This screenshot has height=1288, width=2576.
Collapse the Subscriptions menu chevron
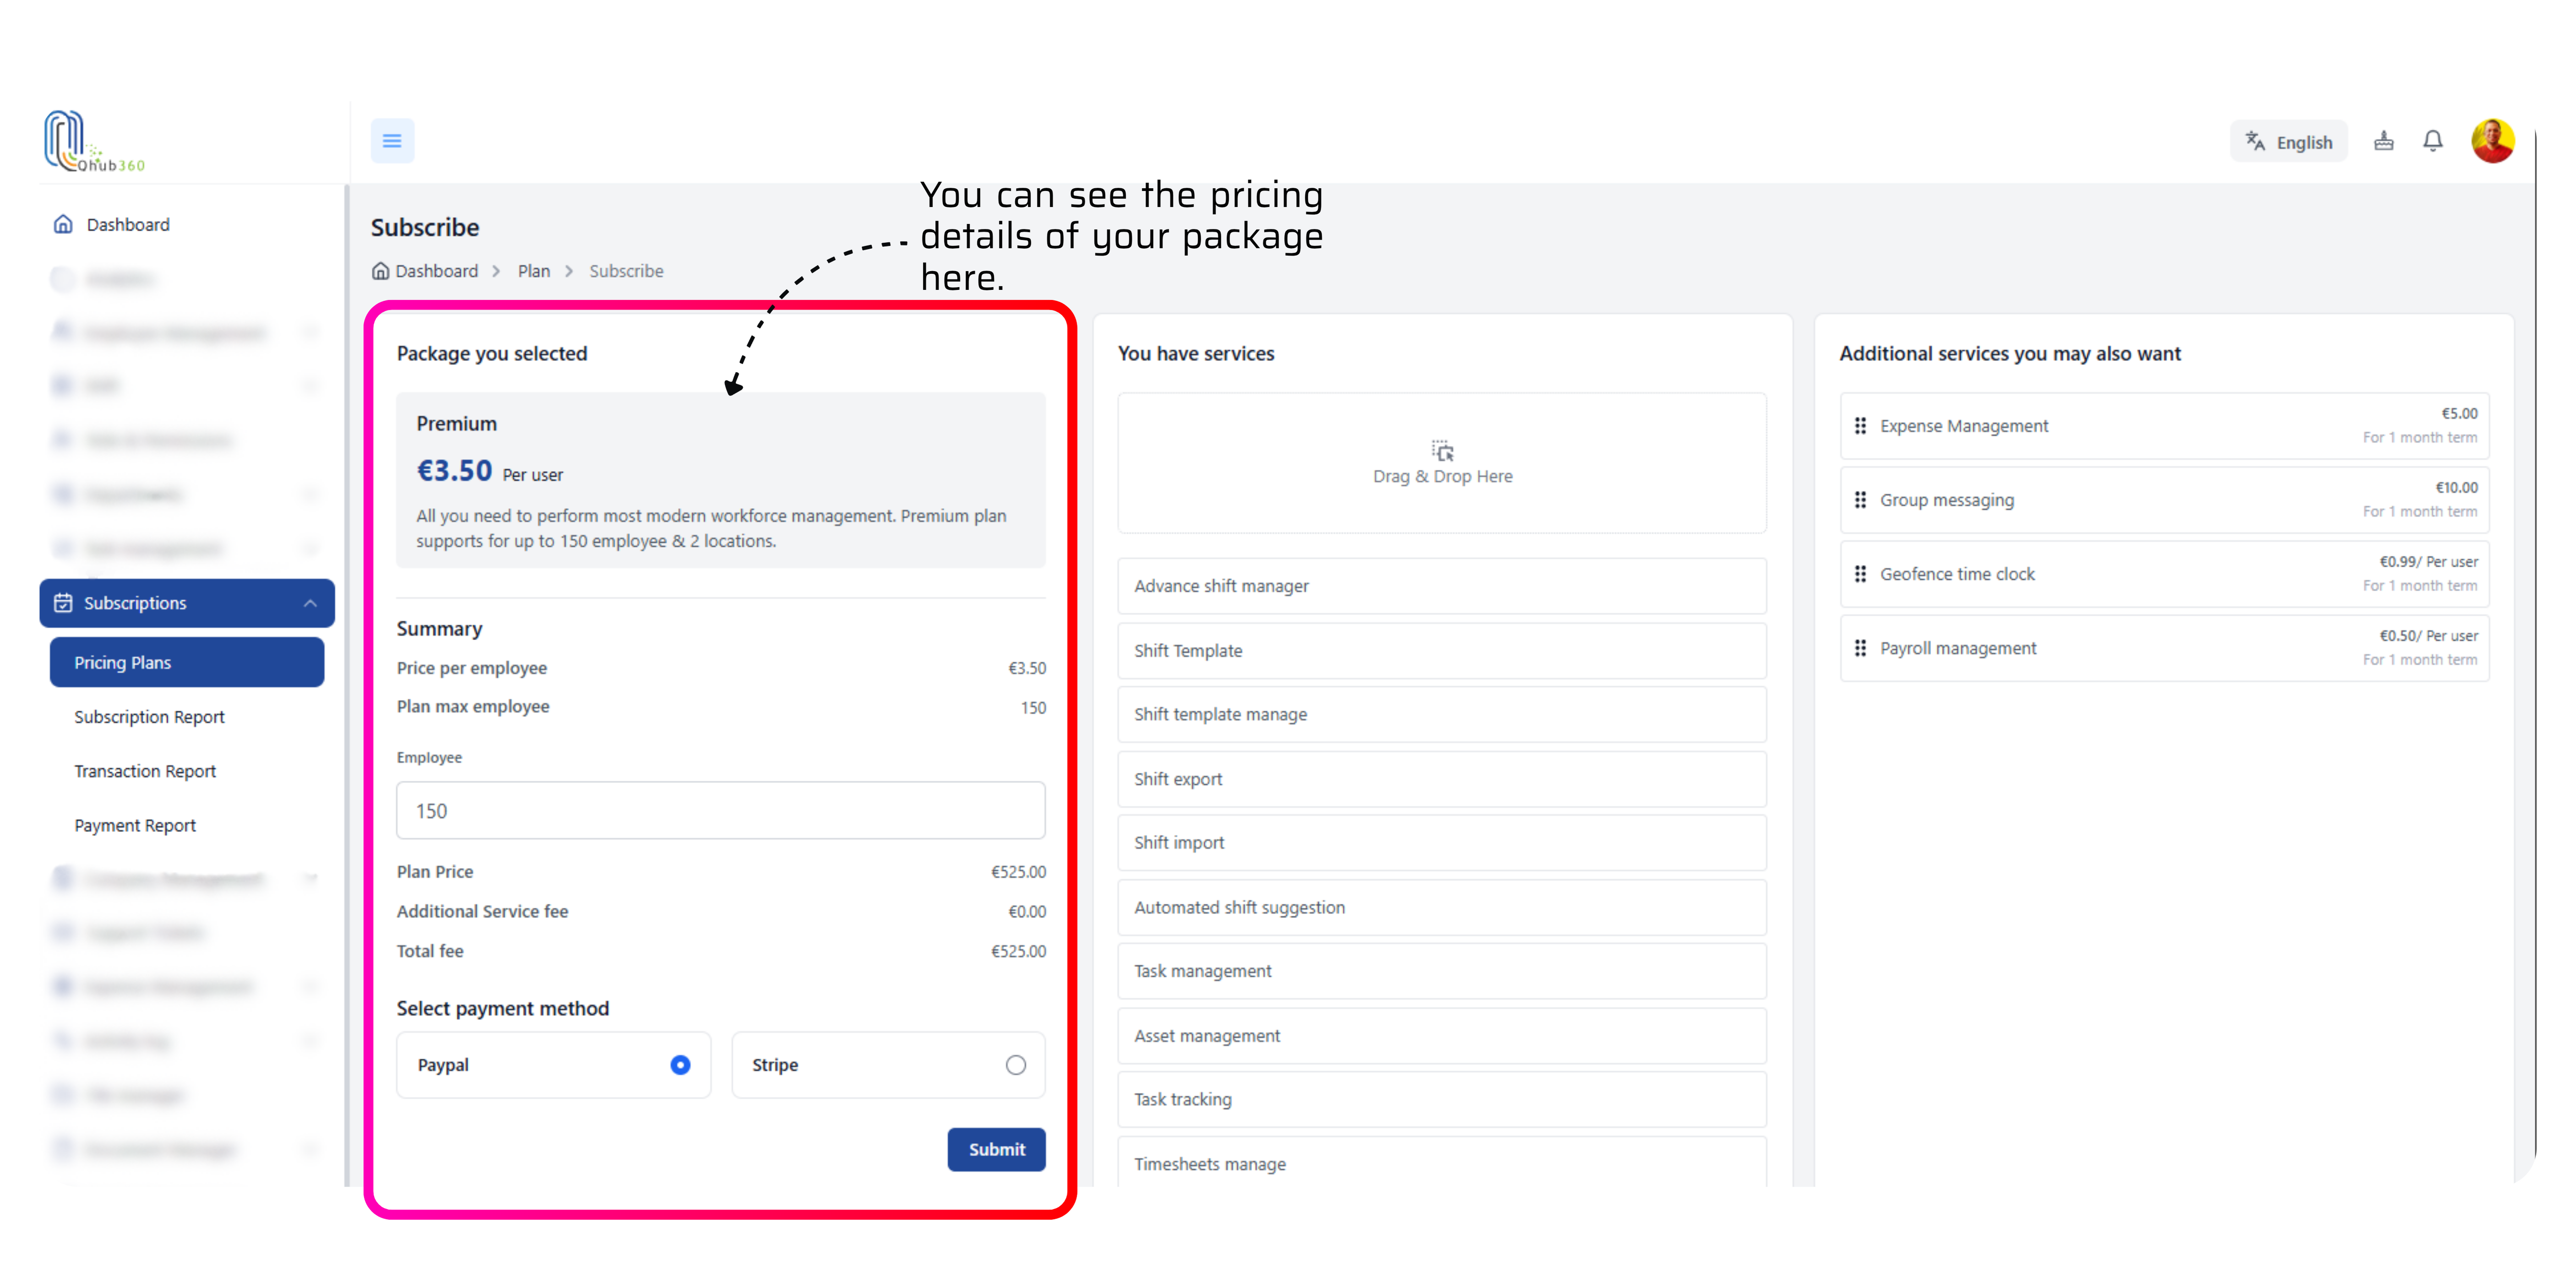[310, 603]
